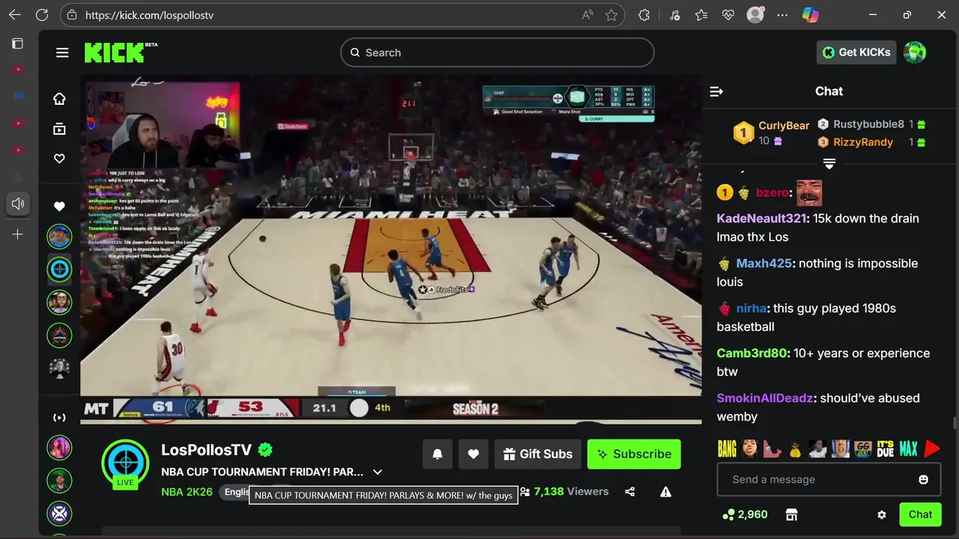959x539 pixels.
Task: Click username SmokinAllDeadz in chat
Action: (x=764, y=398)
